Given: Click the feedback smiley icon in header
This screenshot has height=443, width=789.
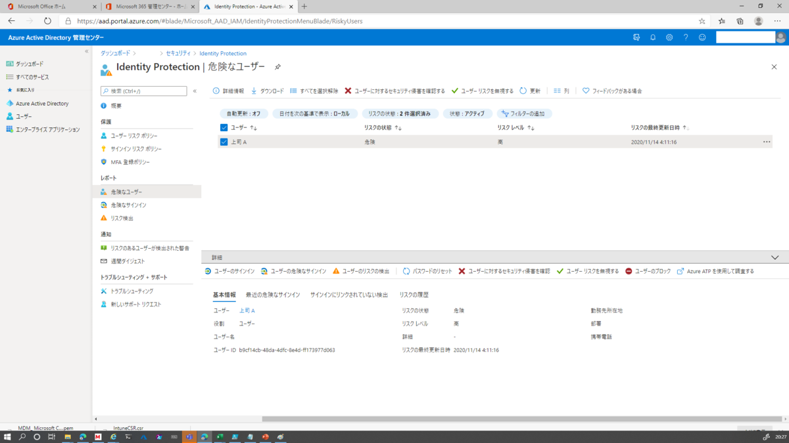Looking at the screenshot, I should tap(702, 37).
